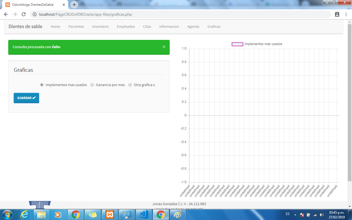Open Visual Studio Code taskbar icon

click(144, 214)
